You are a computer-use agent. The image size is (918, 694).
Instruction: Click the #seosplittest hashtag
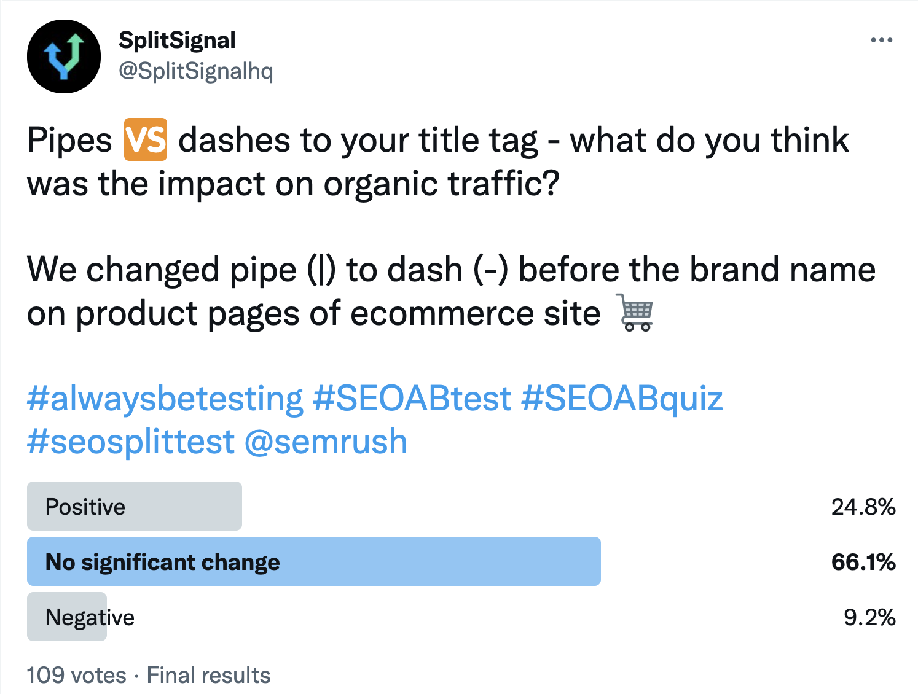point(130,442)
